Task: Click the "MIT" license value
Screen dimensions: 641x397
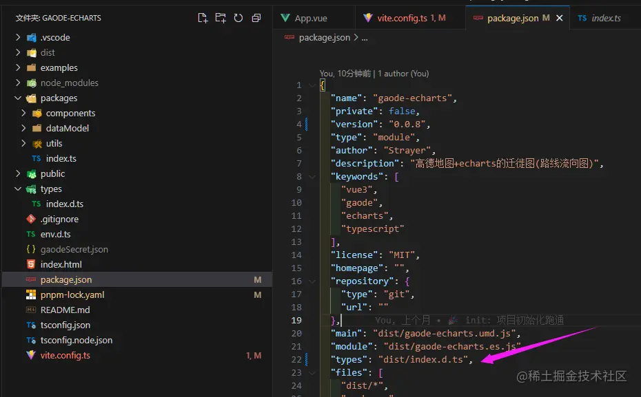Action: pyautogui.click(x=401, y=255)
